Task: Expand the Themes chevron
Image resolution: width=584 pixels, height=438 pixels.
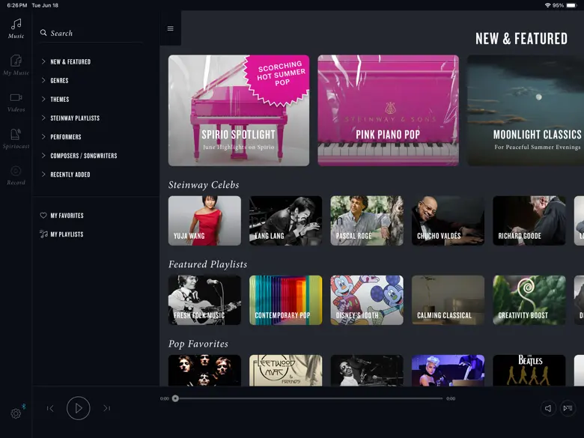Action: pos(43,99)
